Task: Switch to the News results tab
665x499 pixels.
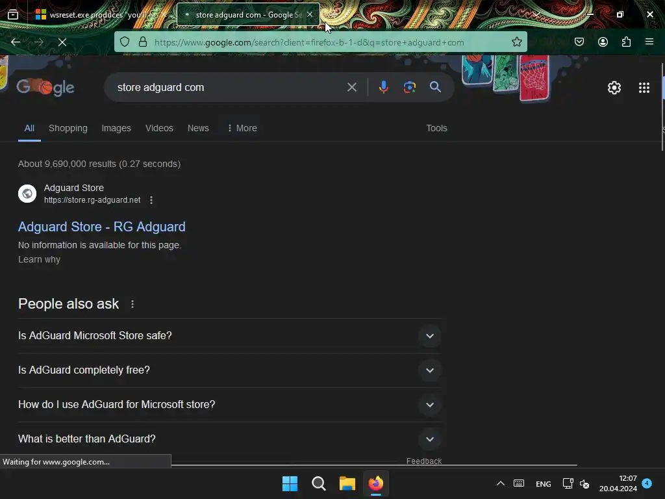Action: tap(198, 128)
